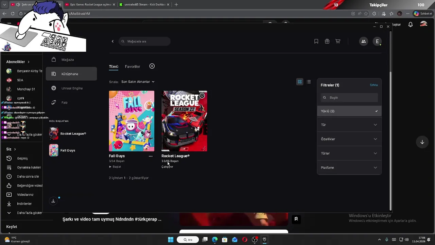
Task: Open Microsoft Edge from taskbar
Action: [215, 240]
